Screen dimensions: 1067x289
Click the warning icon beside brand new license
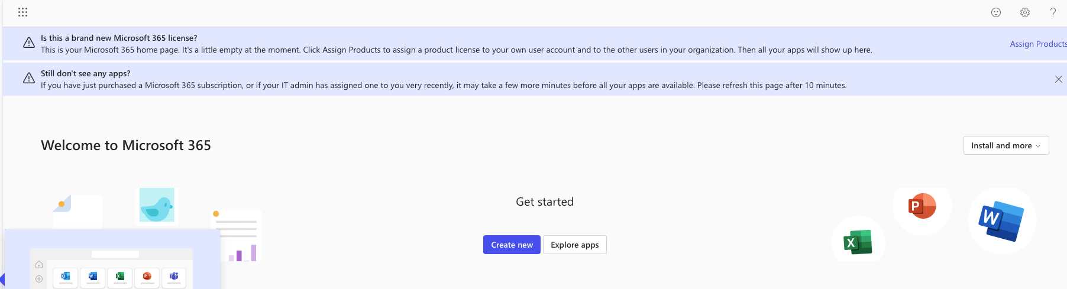point(28,43)
